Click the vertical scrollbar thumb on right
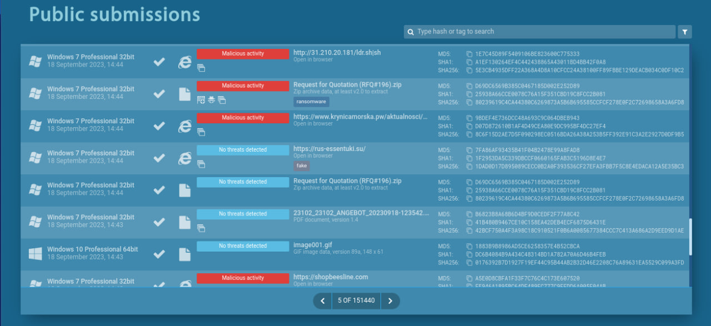 [x=690, y=236]
